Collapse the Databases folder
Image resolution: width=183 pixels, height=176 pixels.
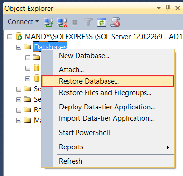pos(19,47)
